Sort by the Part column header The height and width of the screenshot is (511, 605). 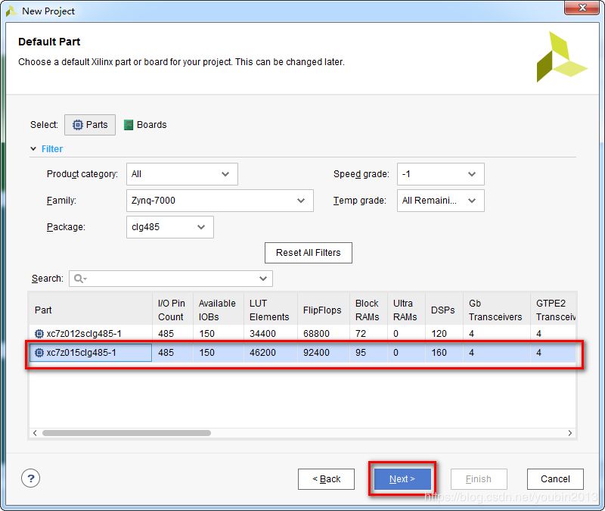click(x=91, y=310)
